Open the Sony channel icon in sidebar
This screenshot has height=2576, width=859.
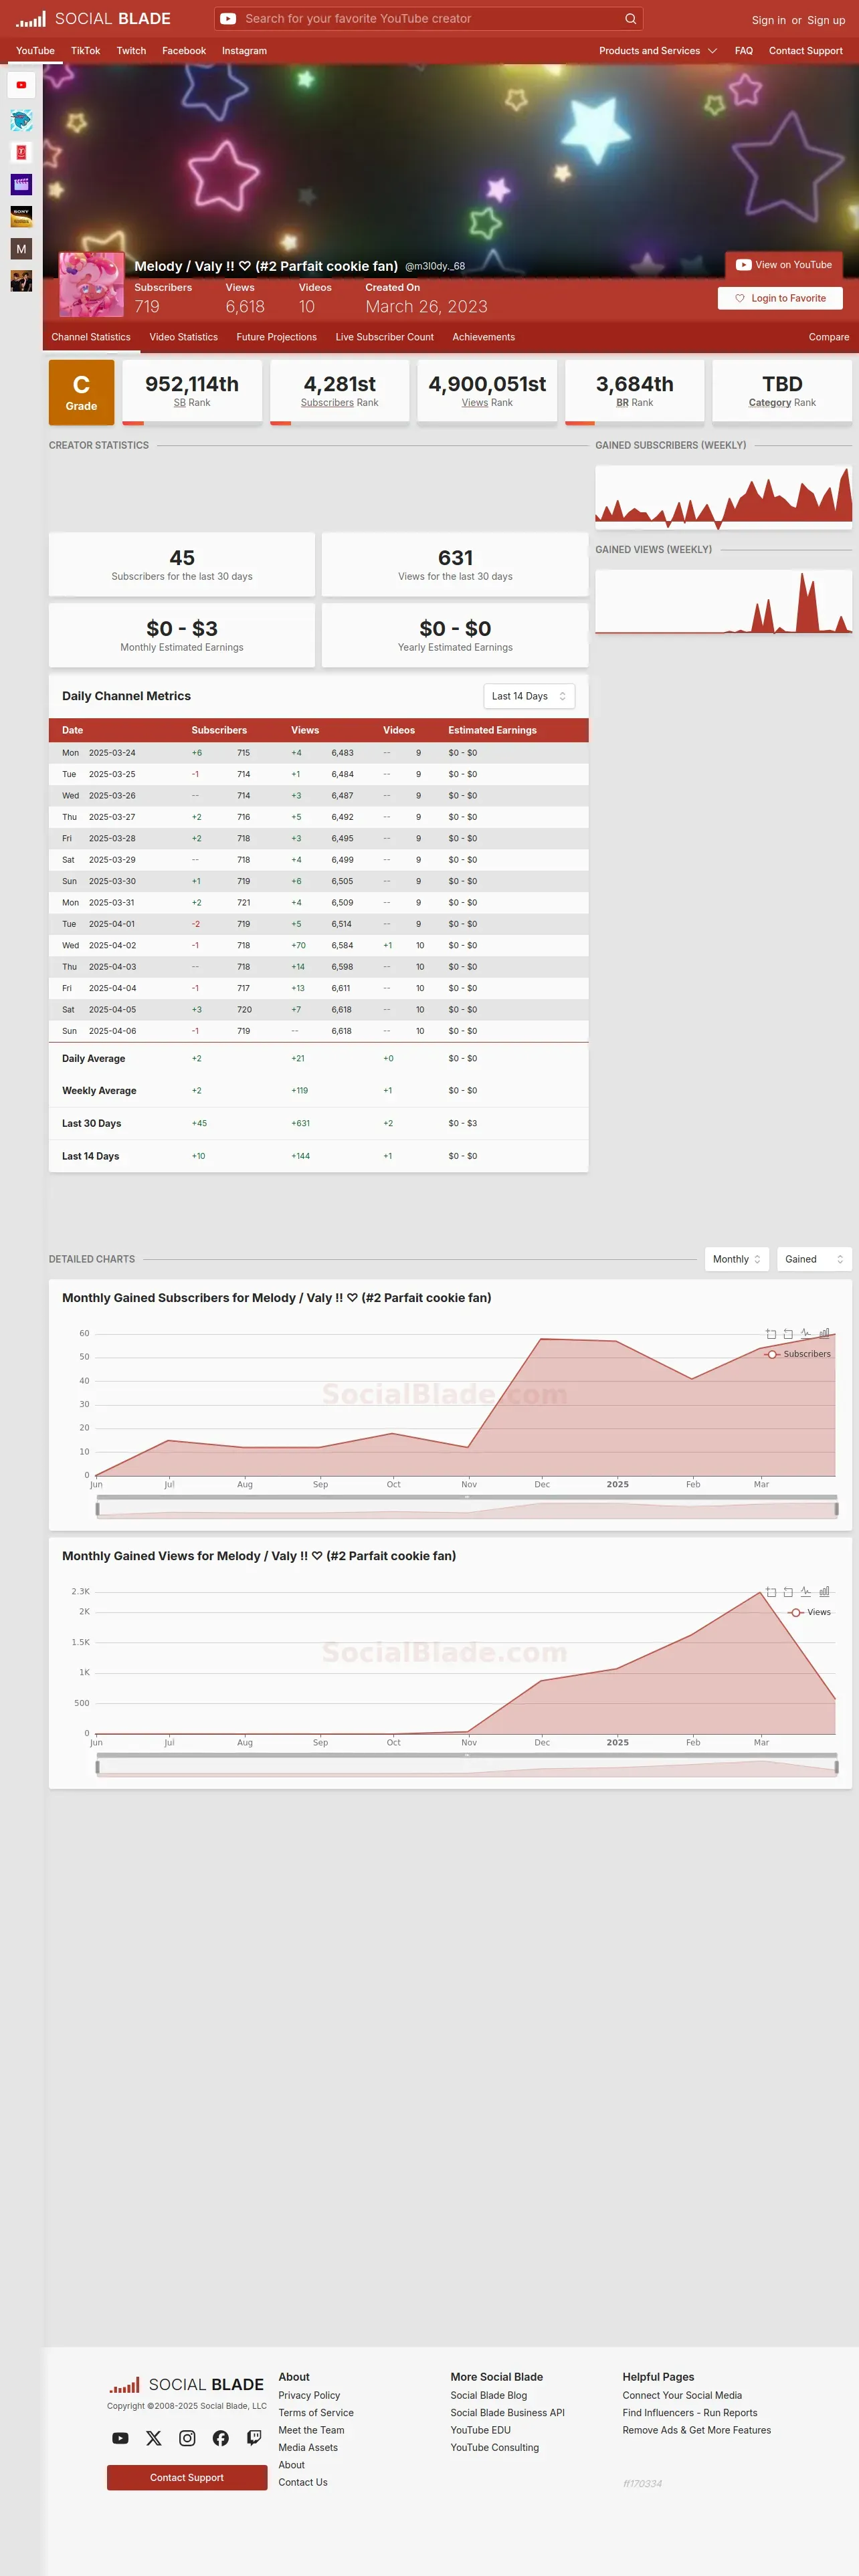(x=21, y=216)
